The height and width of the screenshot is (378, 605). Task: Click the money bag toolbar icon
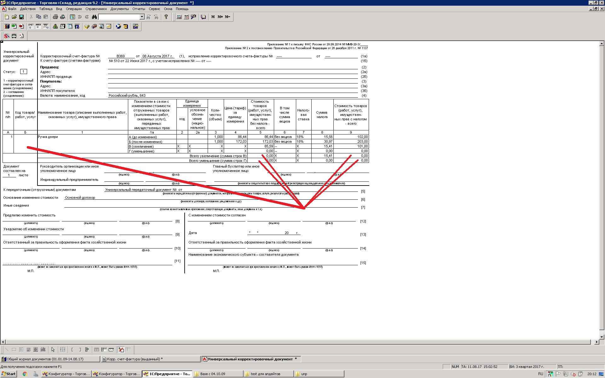click(x=55, y=26)
